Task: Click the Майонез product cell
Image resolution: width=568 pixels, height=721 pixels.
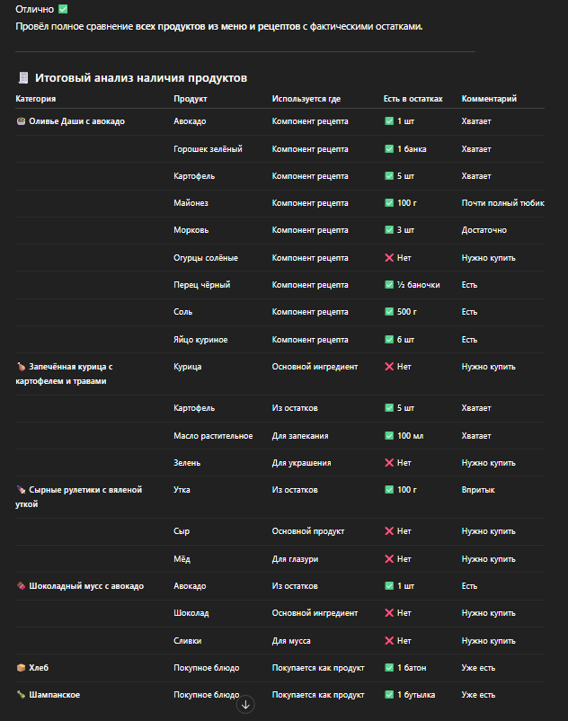Action: (190, 203)
